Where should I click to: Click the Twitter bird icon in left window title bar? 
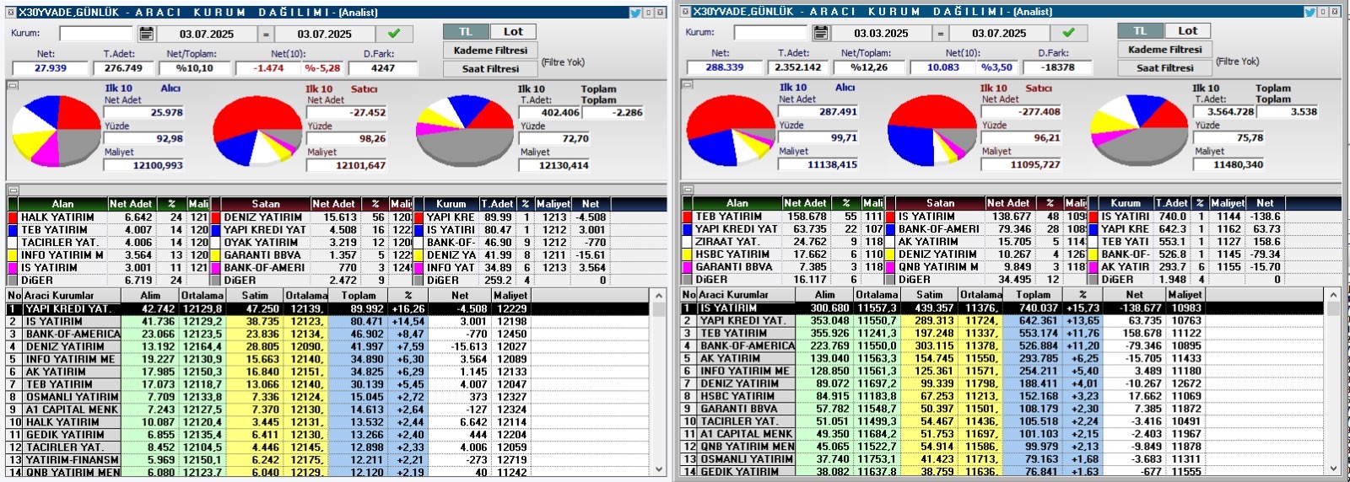pos(635,13)
